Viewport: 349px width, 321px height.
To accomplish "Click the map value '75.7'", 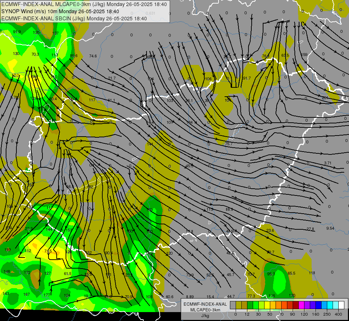I will pyautogui.click(x=229, y=144).
